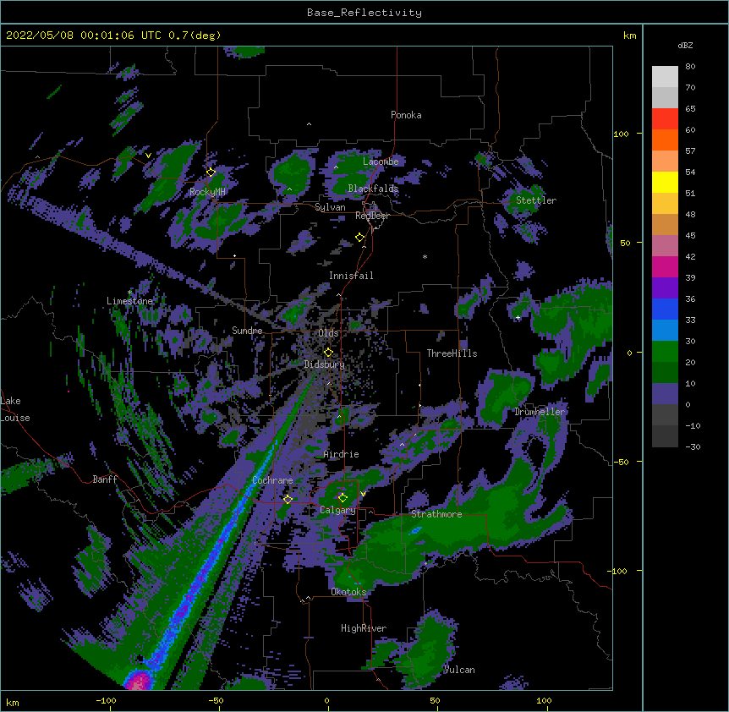Click the -100 tick on bottom axis
This screenshot has height=712, width=729.
click(106, 700)
